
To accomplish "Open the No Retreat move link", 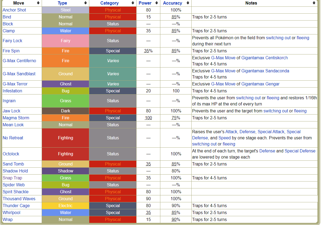I will [x=13, y=138].
